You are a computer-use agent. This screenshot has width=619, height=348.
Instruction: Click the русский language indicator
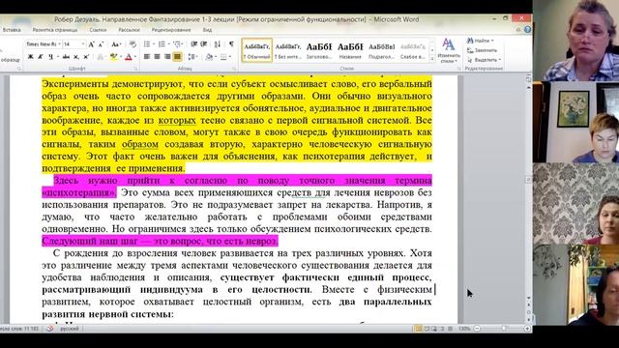69,329
